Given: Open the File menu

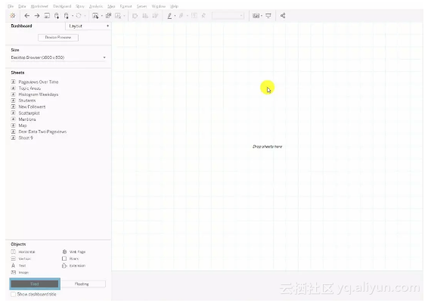Looking at the screenshot, I should pos(11,6).
